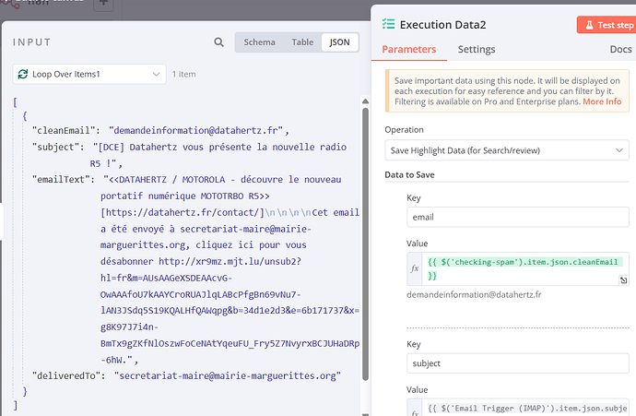This screenshot has height=416, width=636.
Task: Switch input view to Schema
Action: click(259, 42)
